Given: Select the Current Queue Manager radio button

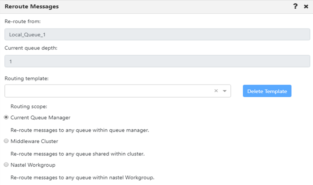Looking at the screenshot, I should [x=6, y=117].
